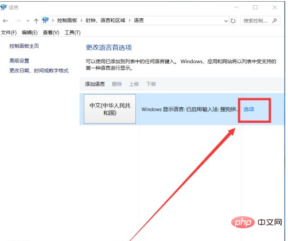Viewport: 288px width, 241px height.
Task: Go up one folder level
Action: click(36, 21)
